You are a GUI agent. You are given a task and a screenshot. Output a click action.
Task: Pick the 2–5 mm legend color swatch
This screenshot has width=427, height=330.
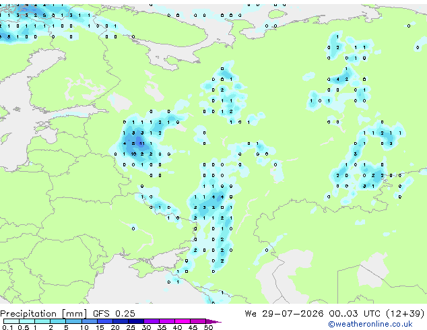pyautogui.click(x=58, y=321)
